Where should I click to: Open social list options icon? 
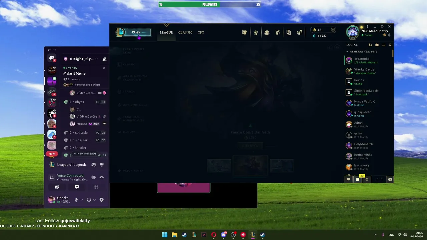click(x=384, y=45)
